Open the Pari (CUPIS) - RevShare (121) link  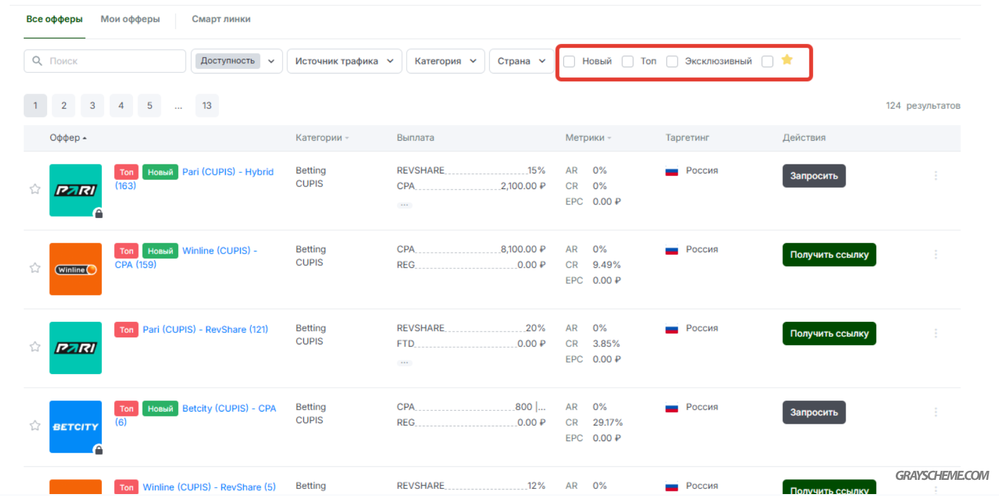[205, 330]
